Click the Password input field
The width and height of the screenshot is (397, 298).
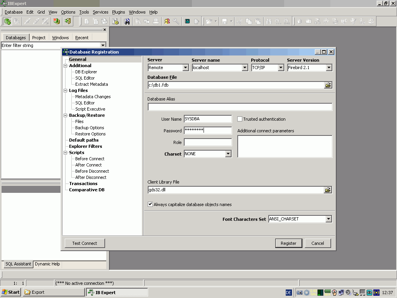click(208, 130)
